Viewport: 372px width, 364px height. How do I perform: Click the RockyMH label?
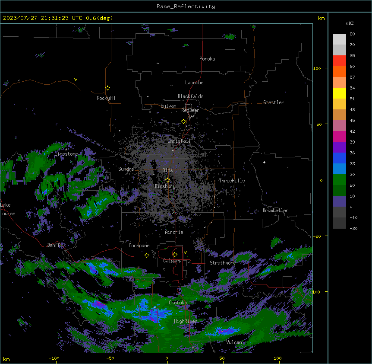point(106,98)
